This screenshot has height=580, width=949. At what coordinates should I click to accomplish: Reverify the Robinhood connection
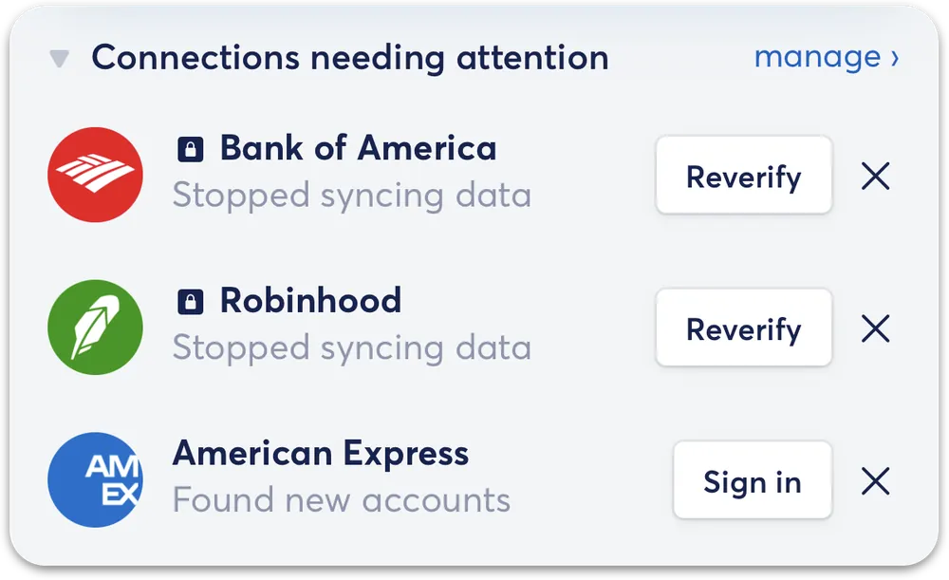coord(744,327)
